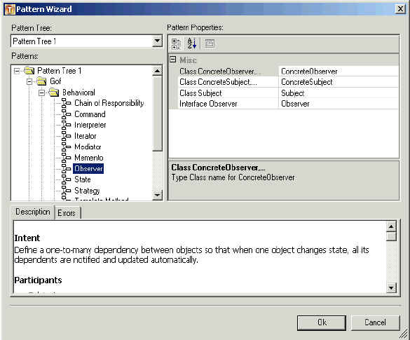Click the Observer pattern icon
The height and width of the screenshot is (340, 410).
coord(67,169)
